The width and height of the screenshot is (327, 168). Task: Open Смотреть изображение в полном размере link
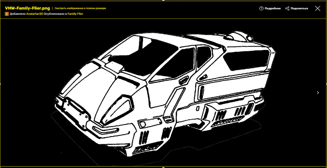click(x=80, y=8)
